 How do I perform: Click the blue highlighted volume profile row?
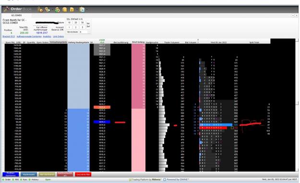click(216, 125)
